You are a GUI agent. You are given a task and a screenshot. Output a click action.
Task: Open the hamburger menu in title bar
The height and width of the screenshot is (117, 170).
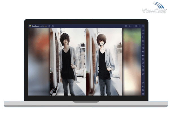click(x=129, y=26)
